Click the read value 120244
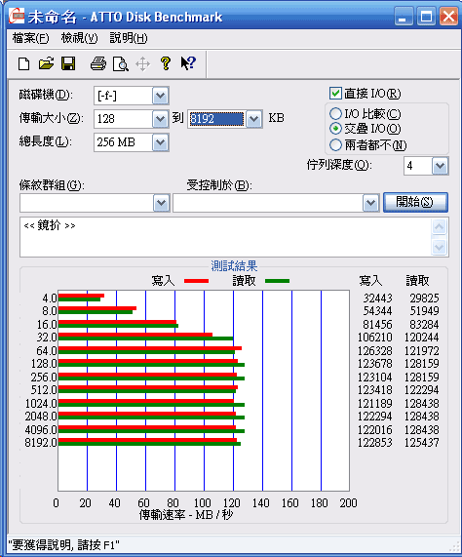 421,338
